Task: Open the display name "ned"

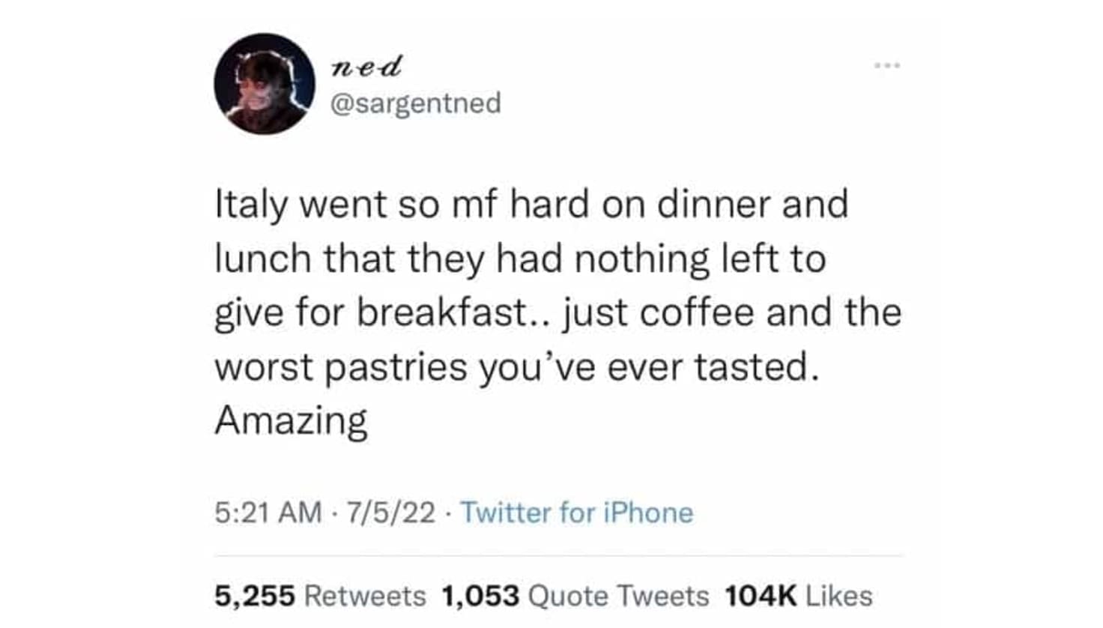Action: pos(366,67)
